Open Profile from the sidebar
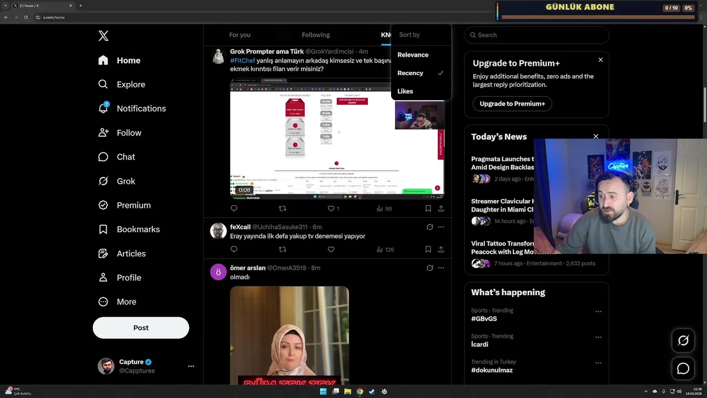The width and height of the screenshot is (707, 398). 120,277
